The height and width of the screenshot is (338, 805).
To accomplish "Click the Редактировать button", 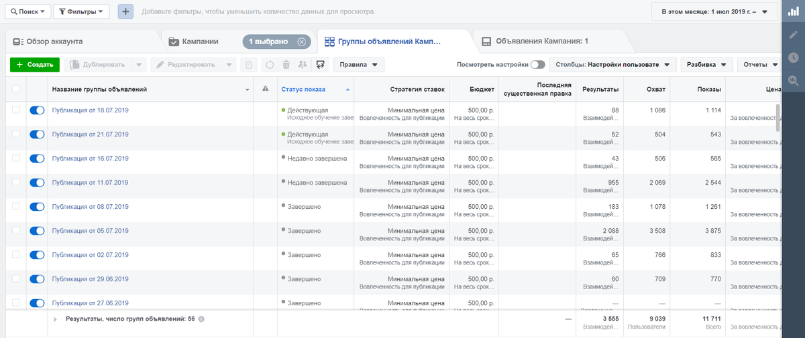I will 186,65.
